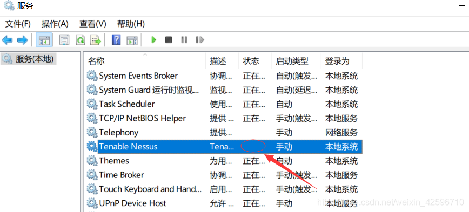
Task: Toggle the show/hide console tree icon
Action: [44, 40]
